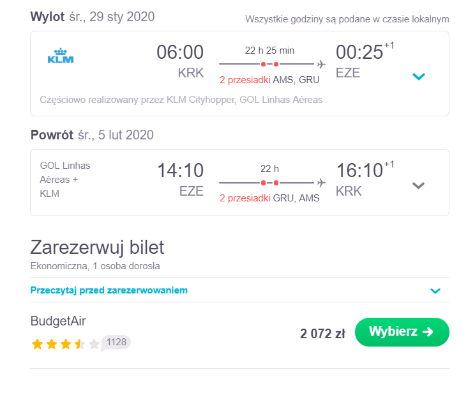Click BudgetAir star rating
Viewport: 475px width, 406px height.
tap(65, 345)
